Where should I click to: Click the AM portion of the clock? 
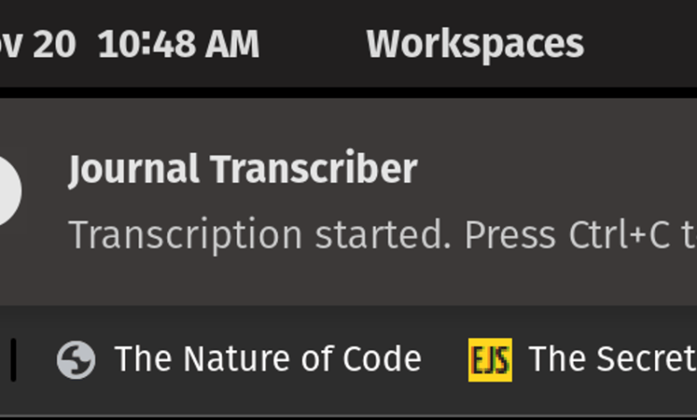pos(232,44)
